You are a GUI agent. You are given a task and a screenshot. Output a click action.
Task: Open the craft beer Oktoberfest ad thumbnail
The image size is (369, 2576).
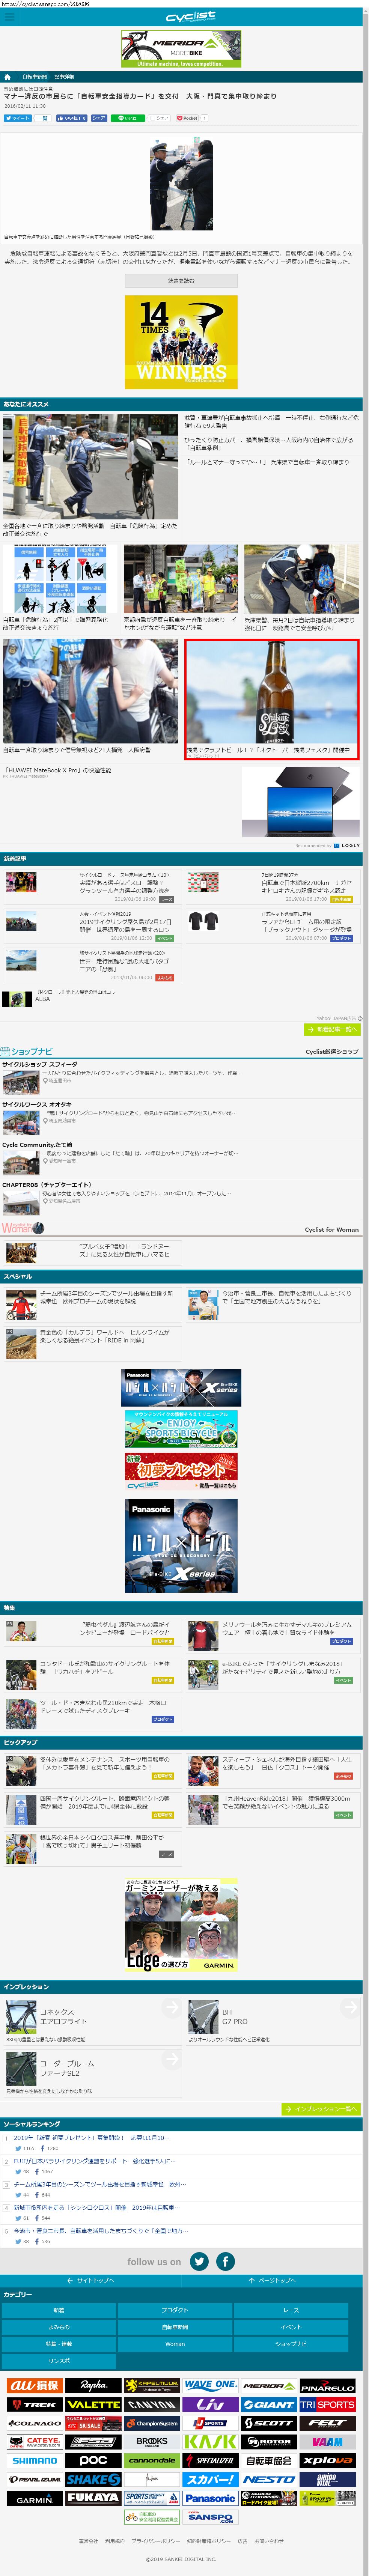[272, 700]
